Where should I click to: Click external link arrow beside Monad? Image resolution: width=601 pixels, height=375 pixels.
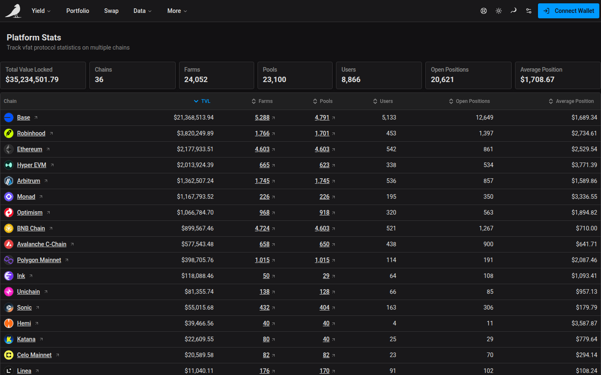tap(41, 197)
